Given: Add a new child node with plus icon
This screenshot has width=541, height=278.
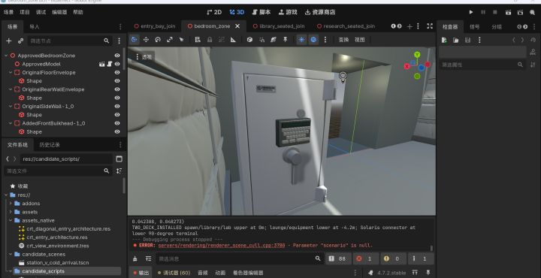Looking at the screenshot, I should (8, 41).
